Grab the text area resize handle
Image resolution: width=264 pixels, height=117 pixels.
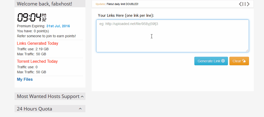247,50
